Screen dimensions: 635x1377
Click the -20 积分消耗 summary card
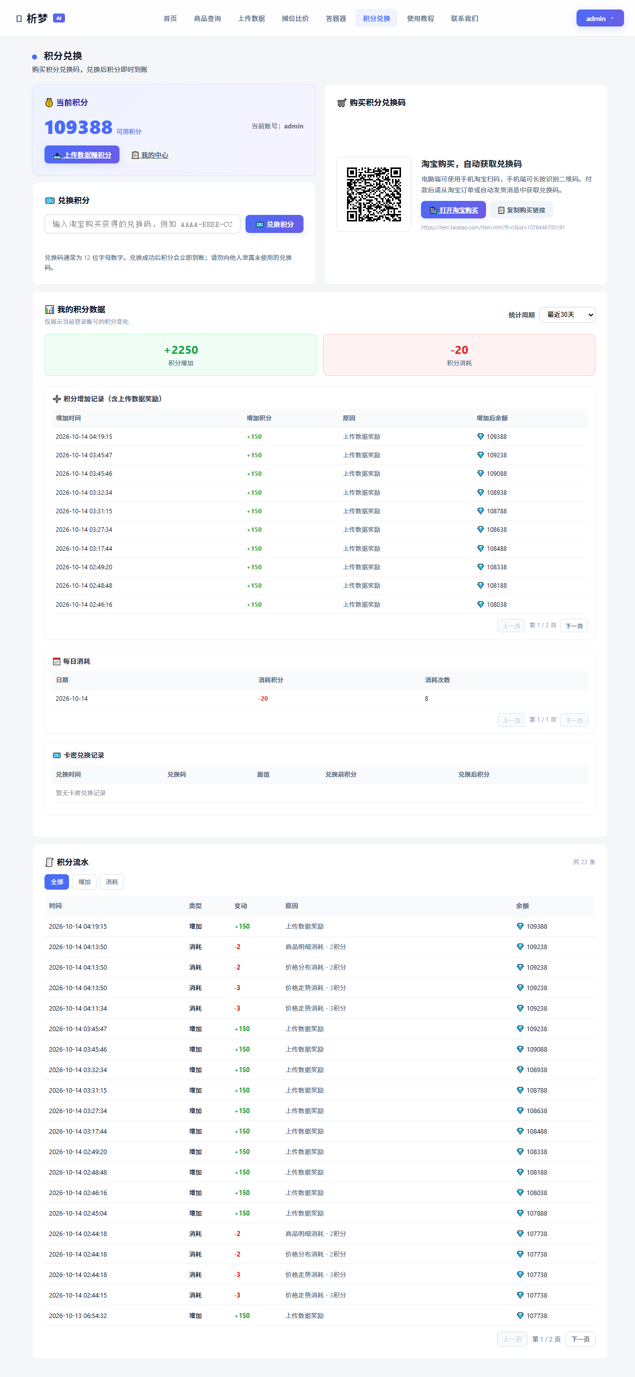(459, 355)
